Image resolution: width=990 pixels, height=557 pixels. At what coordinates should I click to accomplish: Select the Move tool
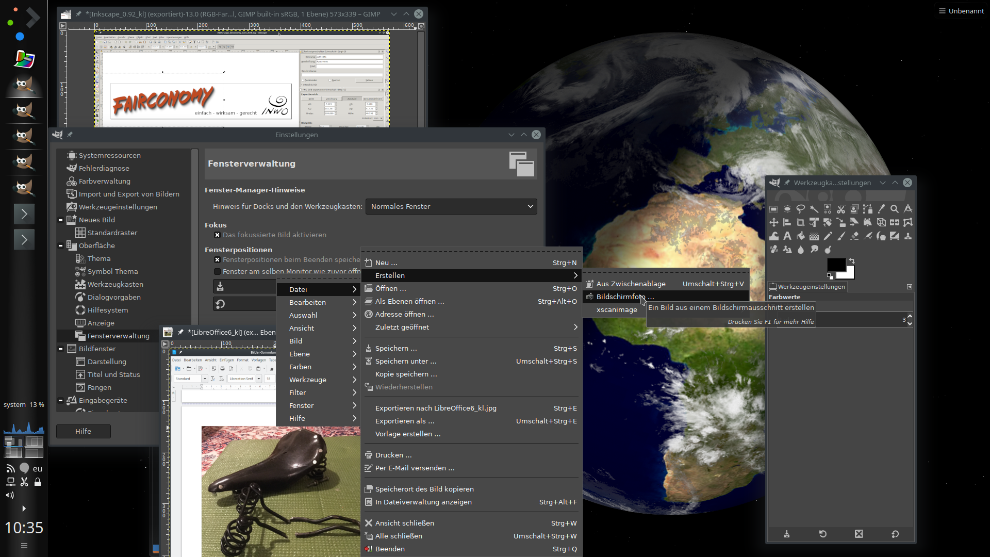774,222
